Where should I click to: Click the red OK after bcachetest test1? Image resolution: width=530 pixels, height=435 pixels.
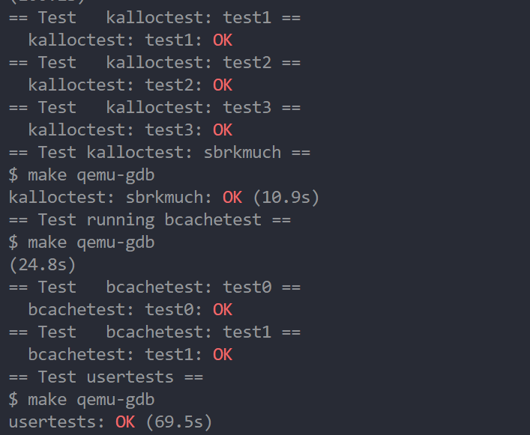coord(223,355)
